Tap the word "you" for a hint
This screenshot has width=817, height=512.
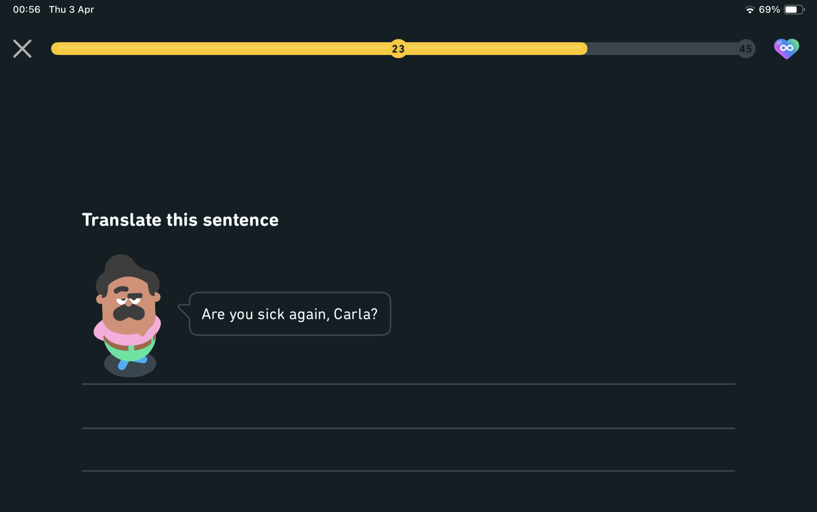tap(241, 314)
